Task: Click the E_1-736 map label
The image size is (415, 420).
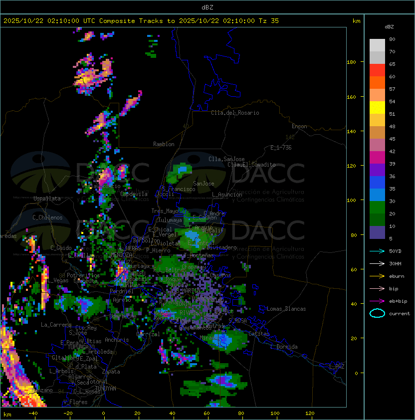Action: [281, 148]
